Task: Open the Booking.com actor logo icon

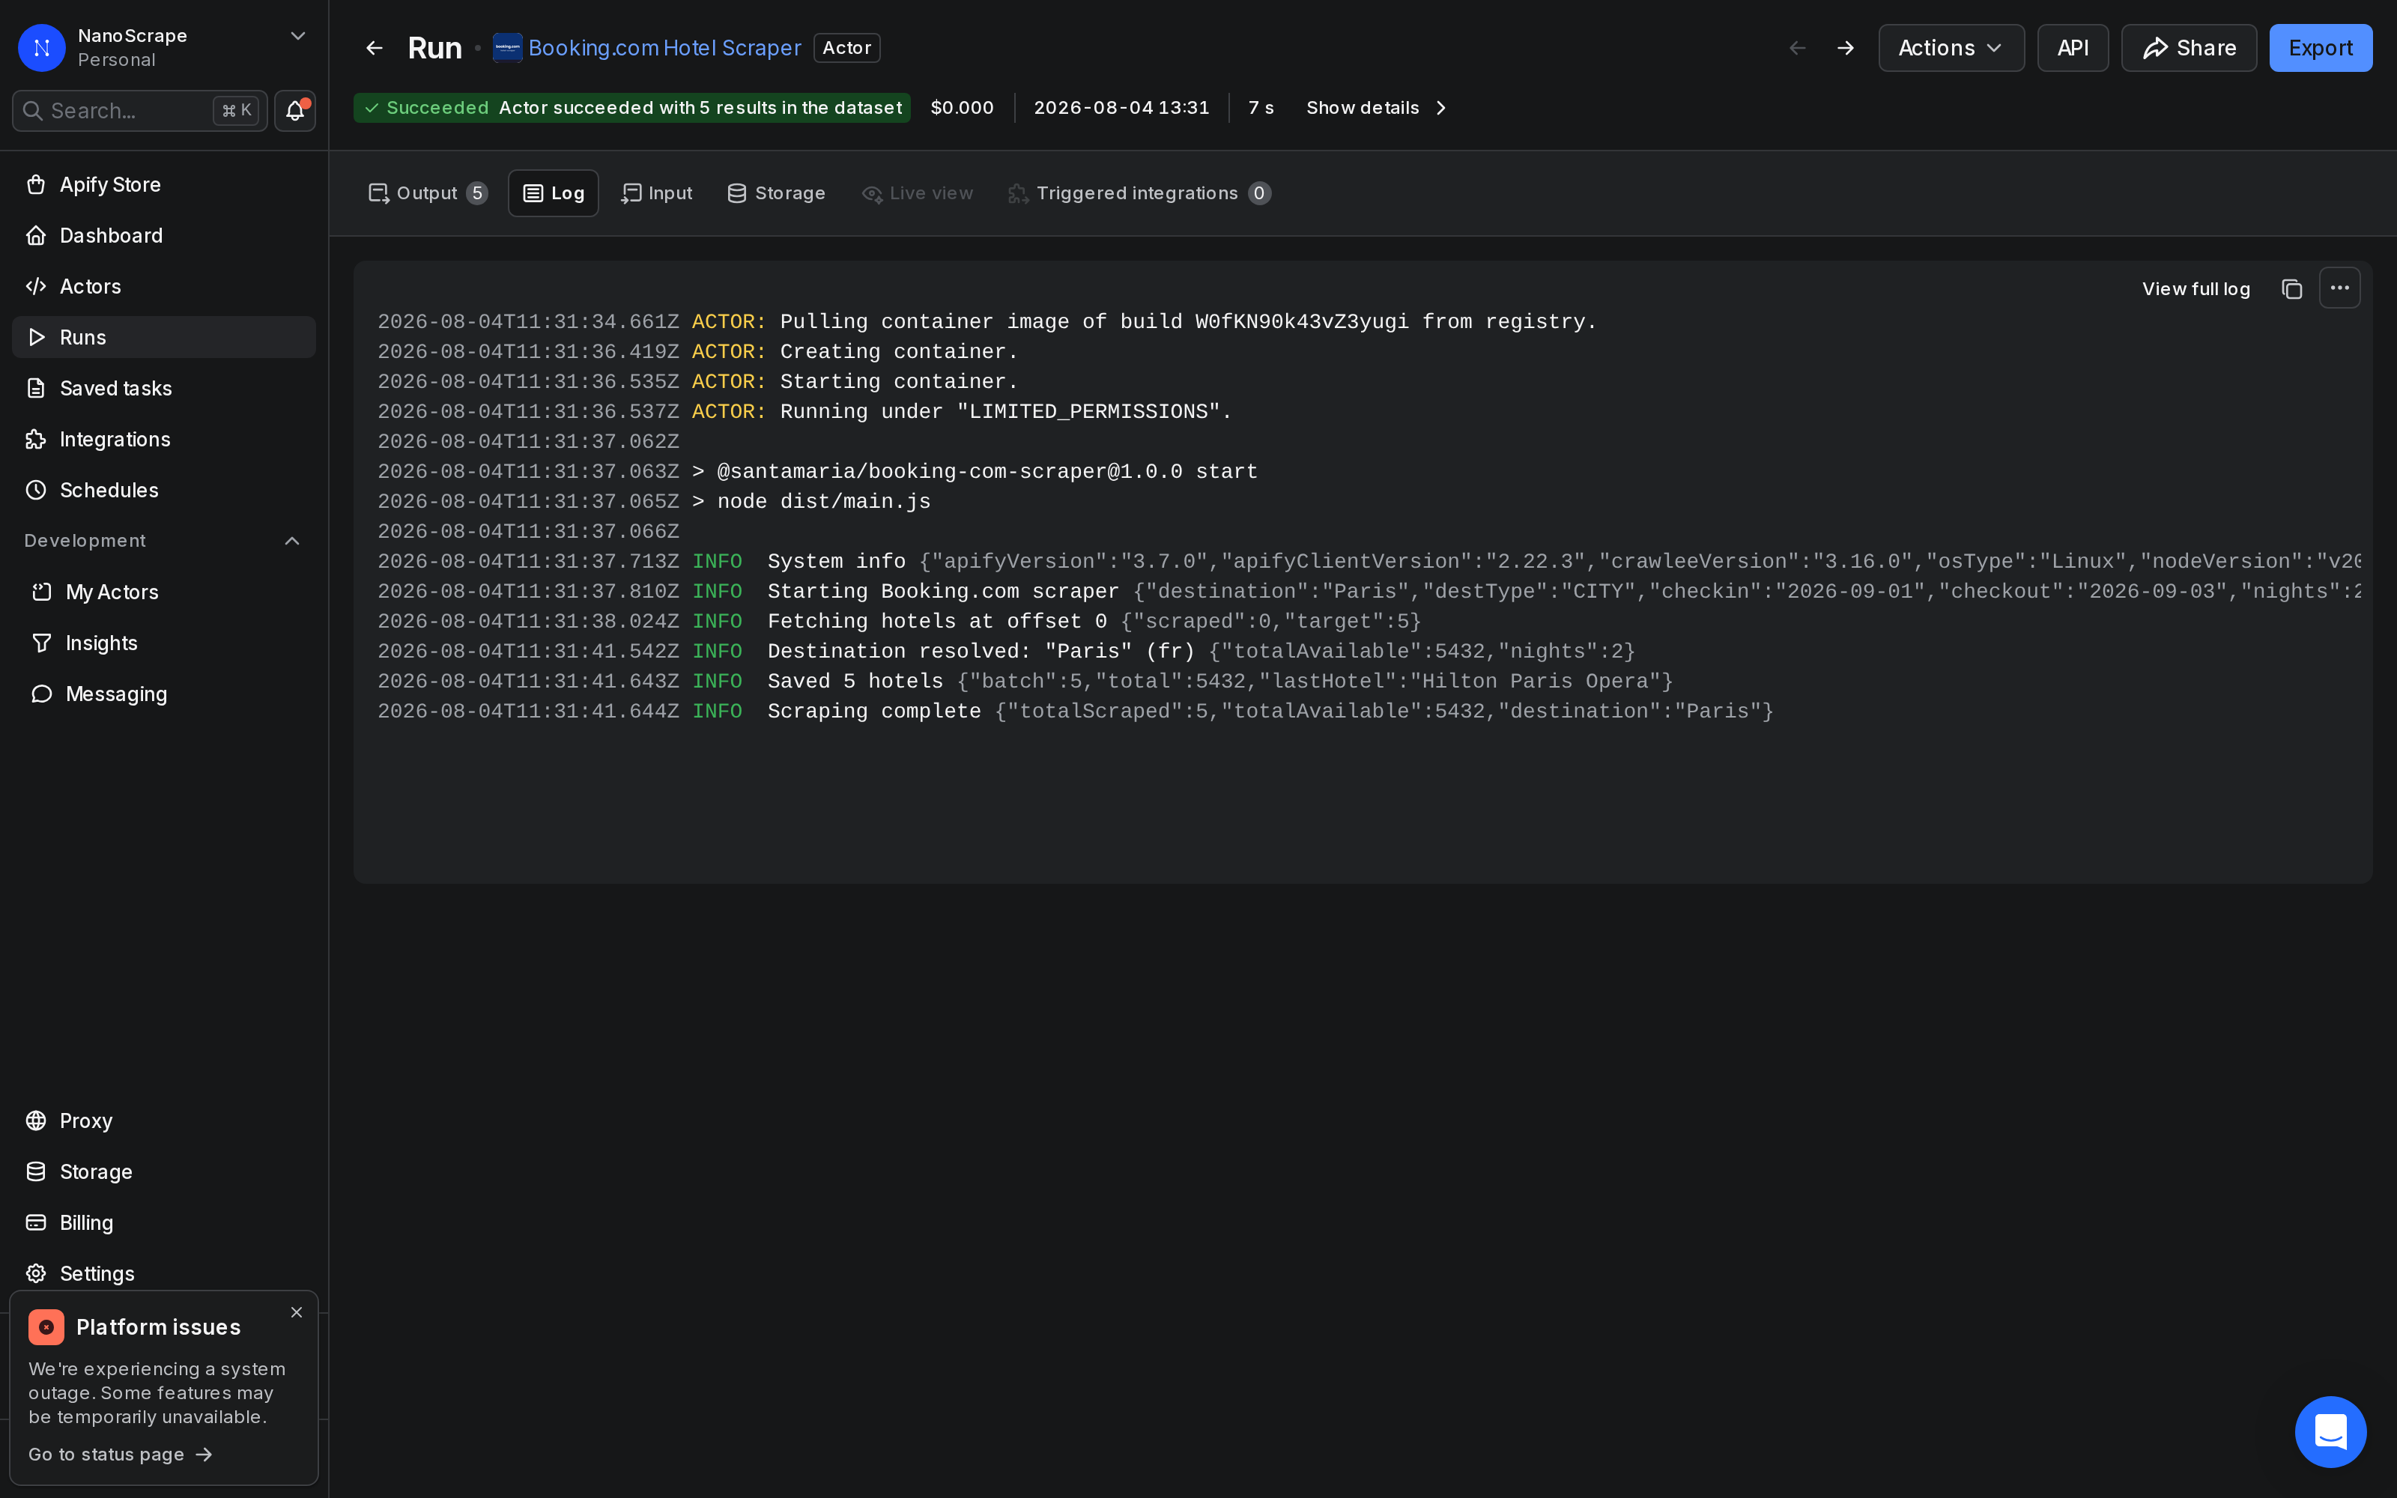Action: [507, 47]
